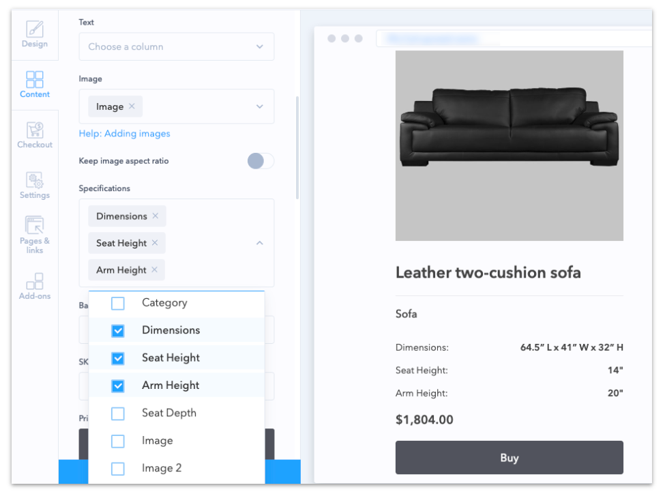Open Pages & links icon
Screen dimensions: 665x494
34,227
